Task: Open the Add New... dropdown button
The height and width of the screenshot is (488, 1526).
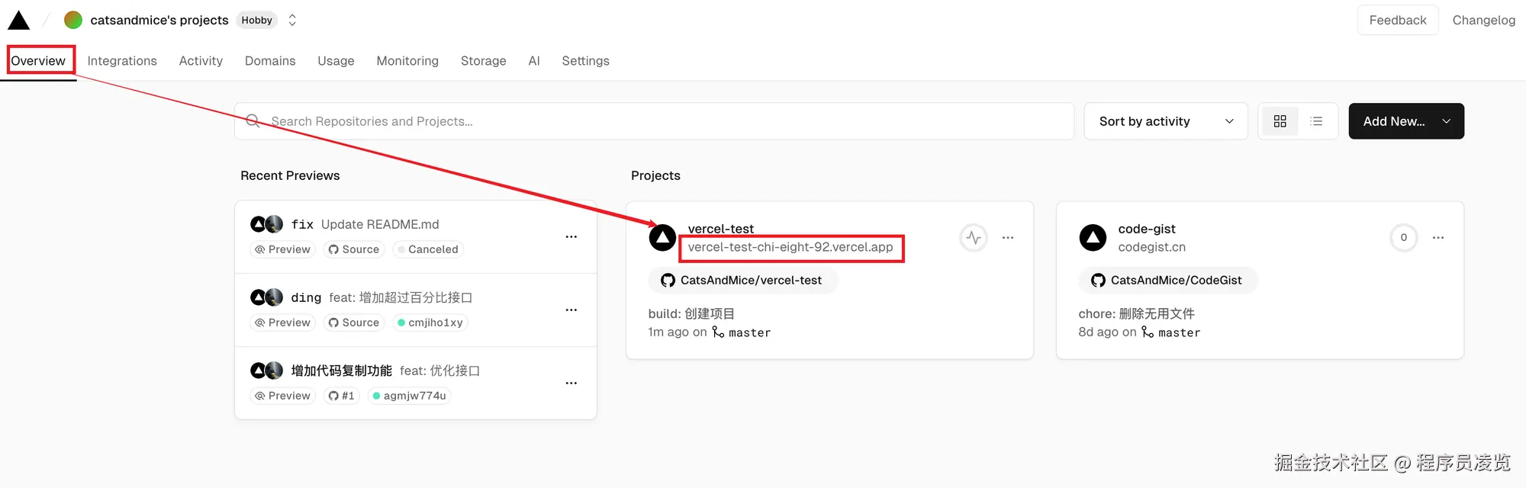Action: coord(1406,121)
